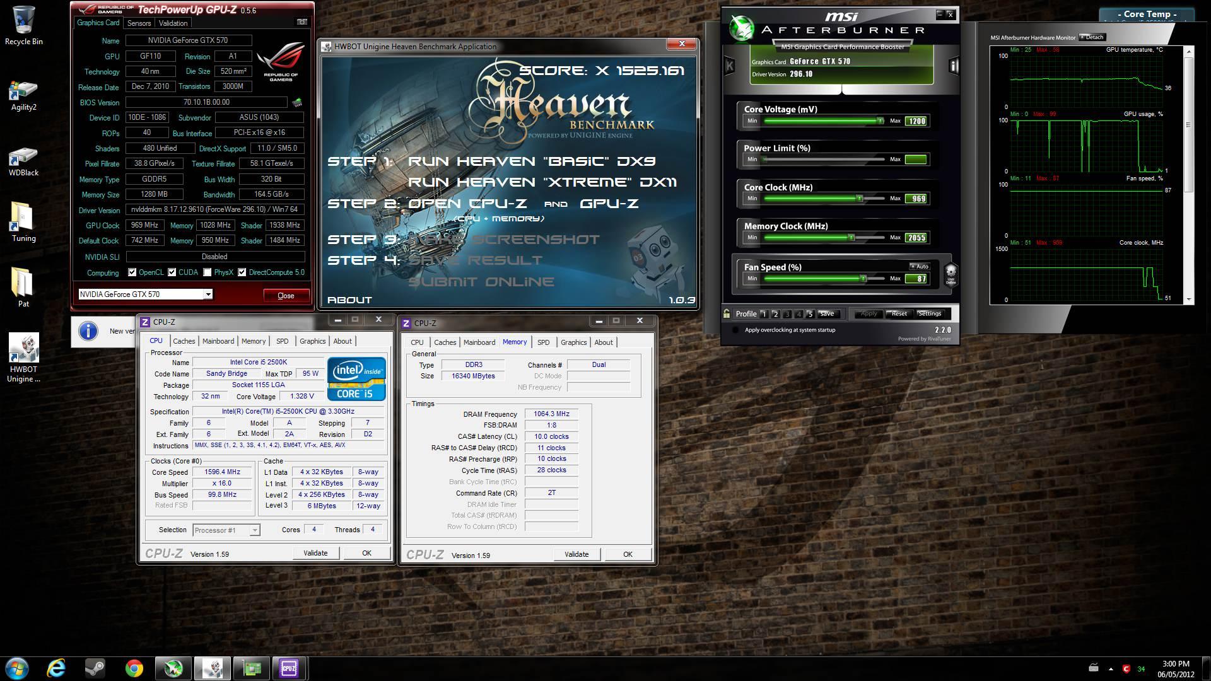Click Close button in GPU-Z
1211x681 pixels.
(286, 296)
